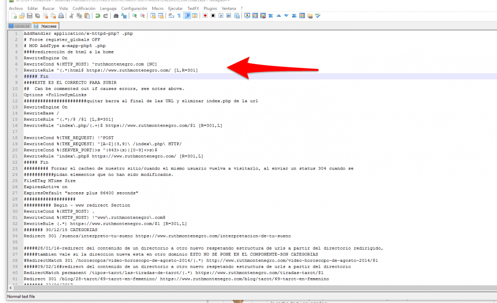Toggle synchronized vertical scrolling icon
The height and width of the screenshot is (303, 497).
tap(153, 15)
